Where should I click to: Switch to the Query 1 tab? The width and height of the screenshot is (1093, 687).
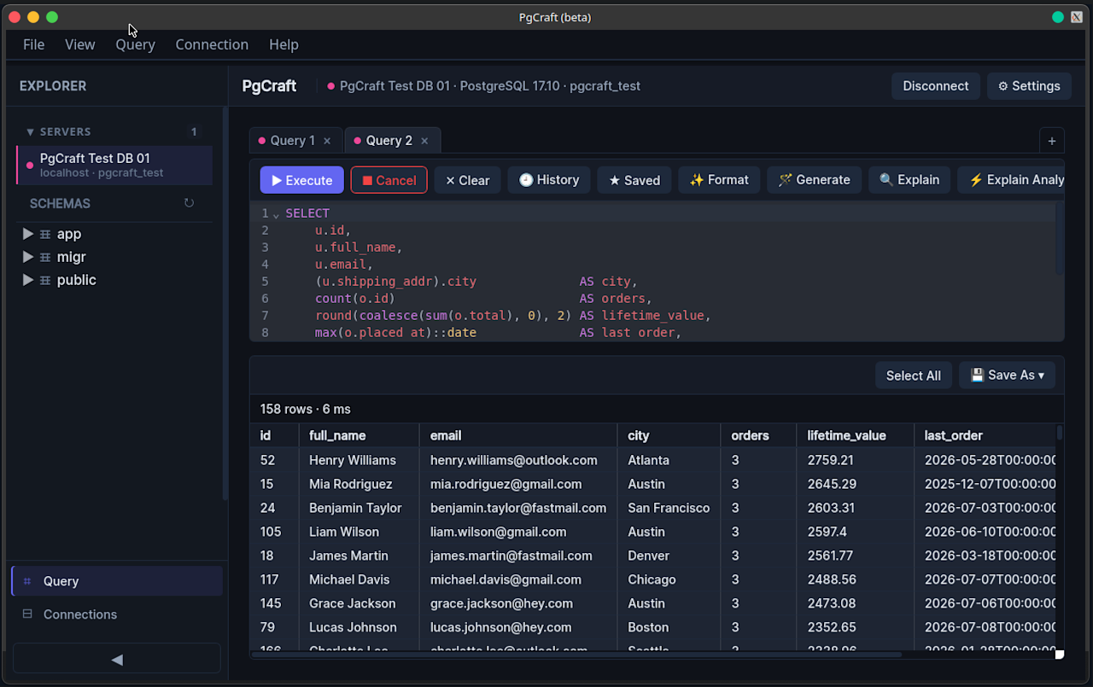point(296,141)
